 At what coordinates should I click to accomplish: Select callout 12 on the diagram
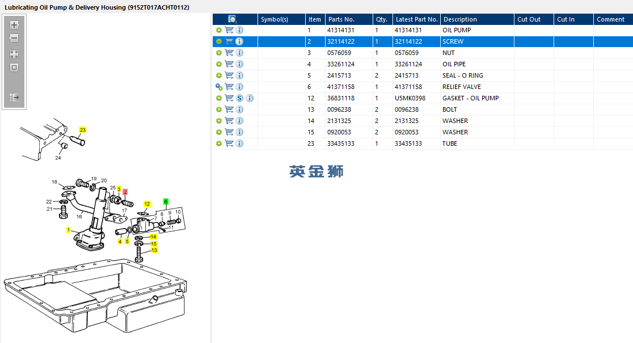pos(147,204)
